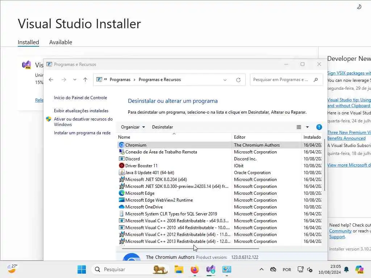371x278 pixels.
Task: Open Copilot preview icon on taskbar
Action: tap(359, 269)
